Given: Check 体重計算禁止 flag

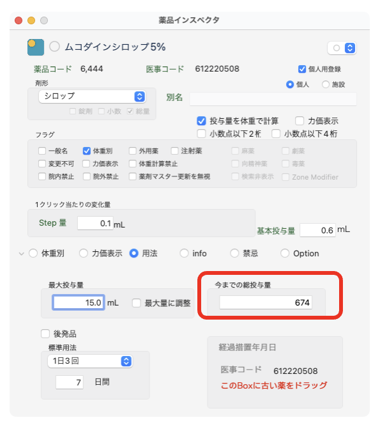Looking at the screenshot, I should coord(133,164).
